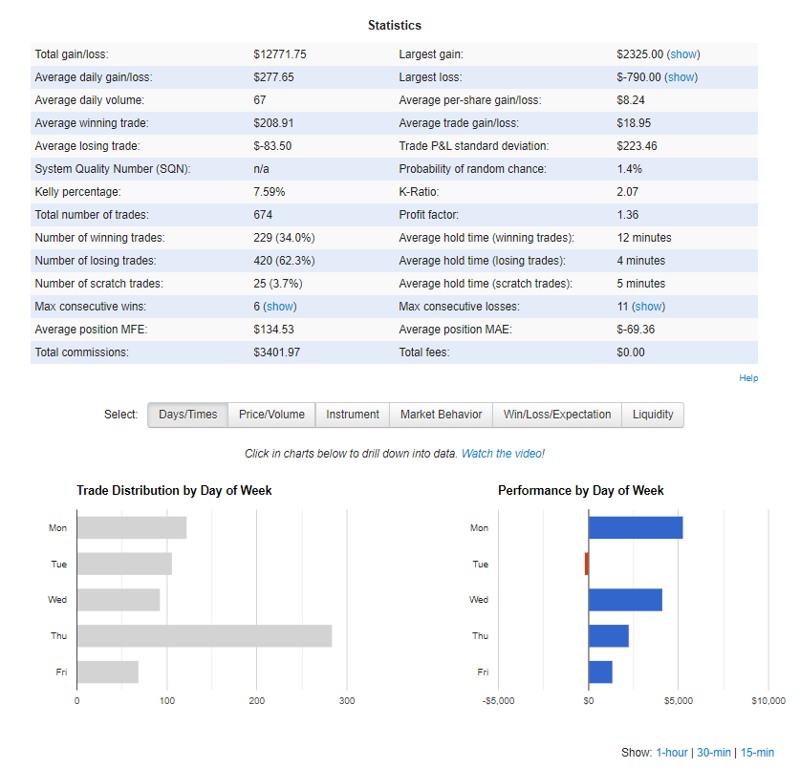Screen dimensions: 800x768
Task: Show max consecutive wins trades
Action: coord(280,307)
